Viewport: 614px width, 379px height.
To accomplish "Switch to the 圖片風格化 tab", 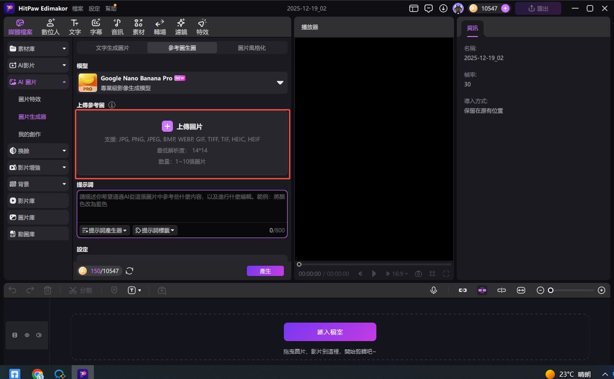I will point(252,47).
